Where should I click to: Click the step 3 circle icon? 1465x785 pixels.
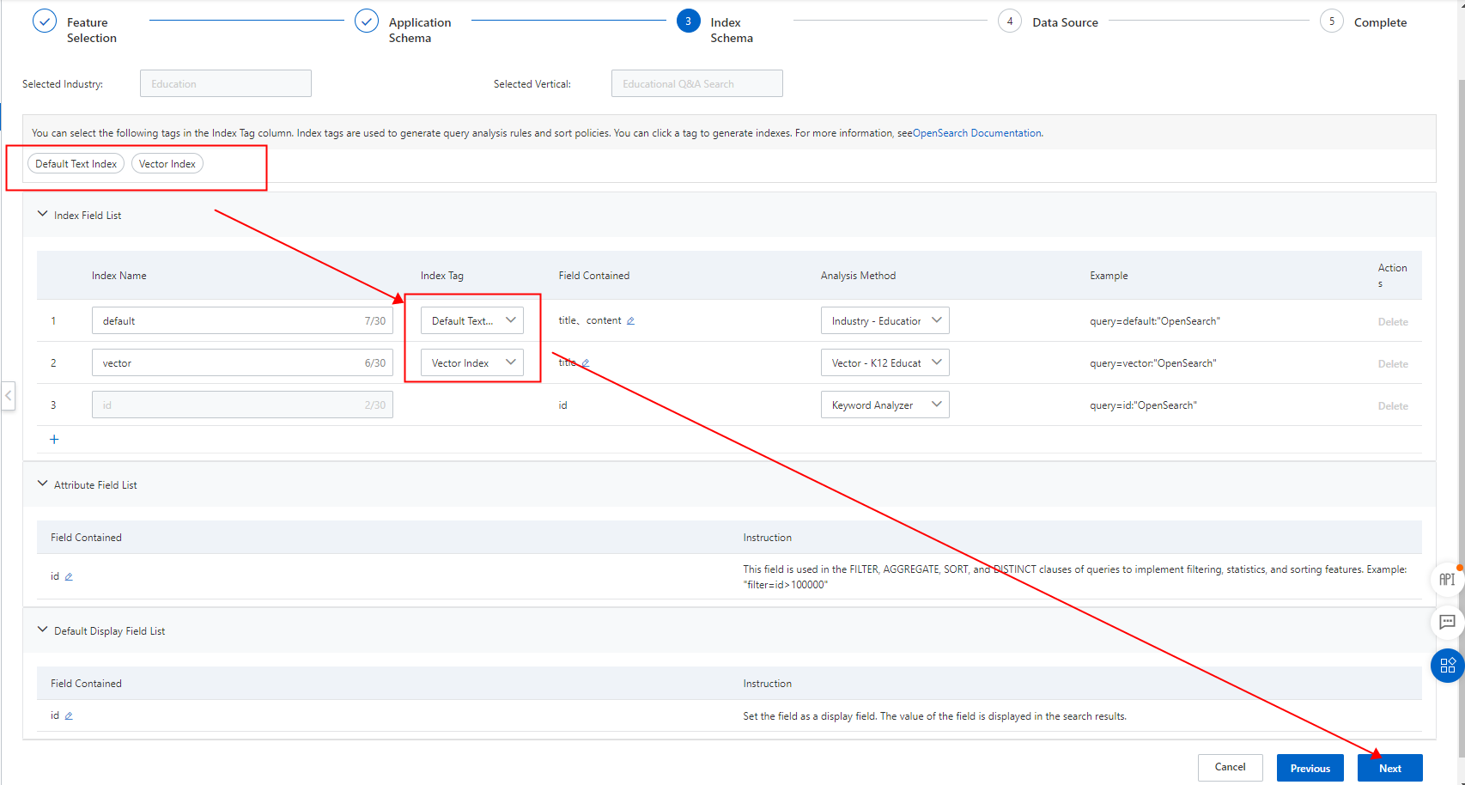coord(688,21)
